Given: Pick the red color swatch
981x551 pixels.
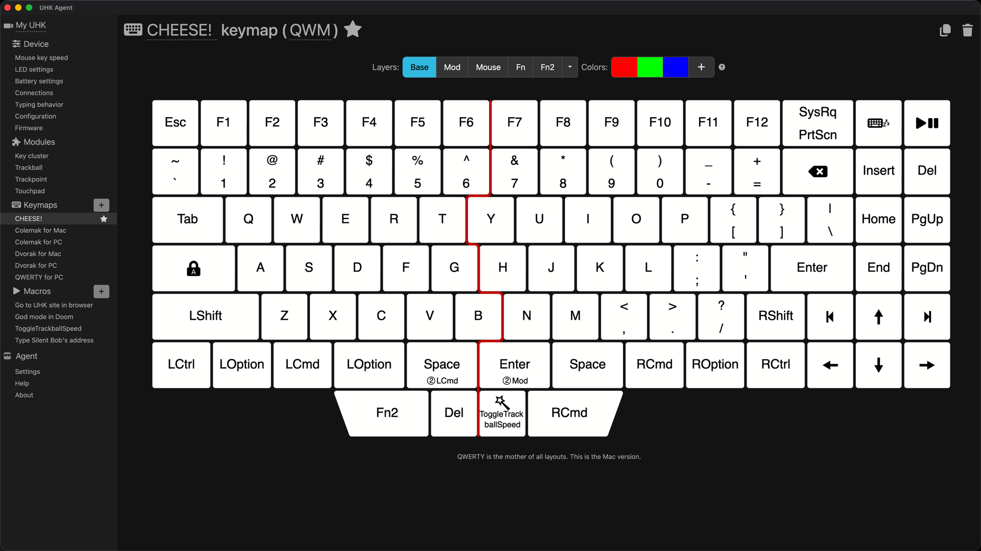Looking at the screenshot, I should click(x=624, y=67).
